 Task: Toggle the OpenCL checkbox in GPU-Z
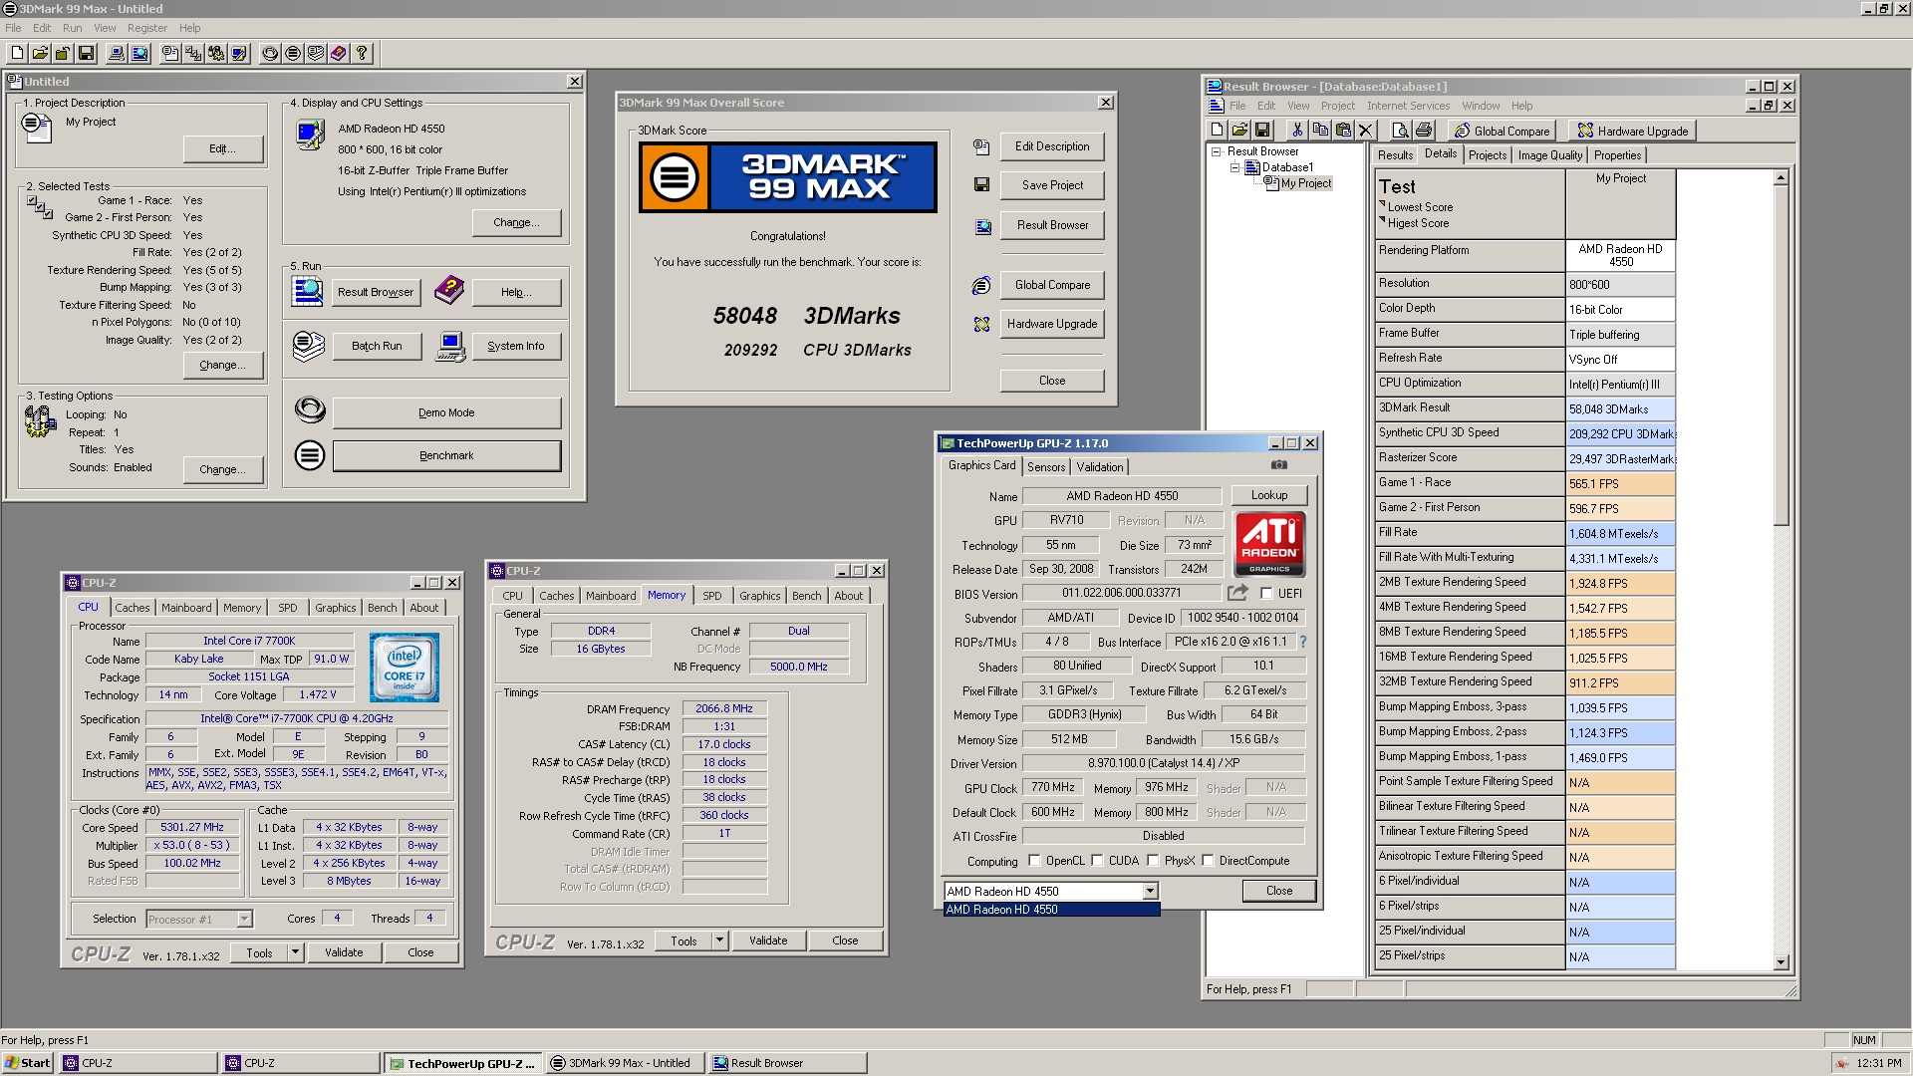click(x=1034, y=861)
